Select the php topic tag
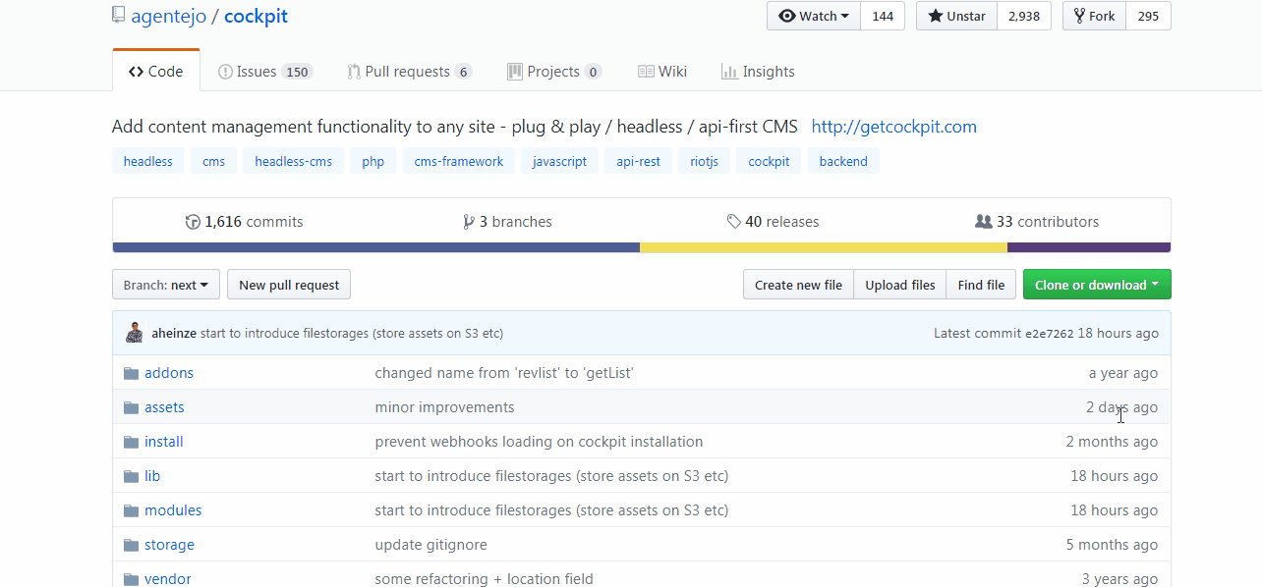This screenshot has height=587, width=1262. (x=373, y=161)
